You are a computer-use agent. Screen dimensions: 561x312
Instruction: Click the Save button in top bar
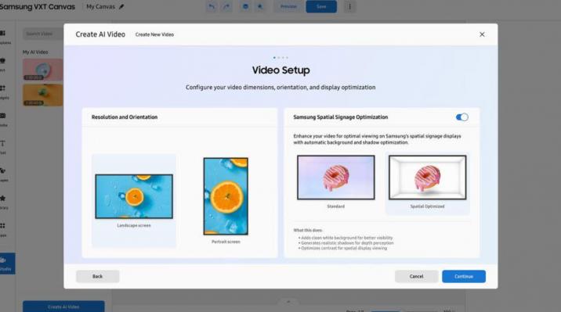coord(321,6)
